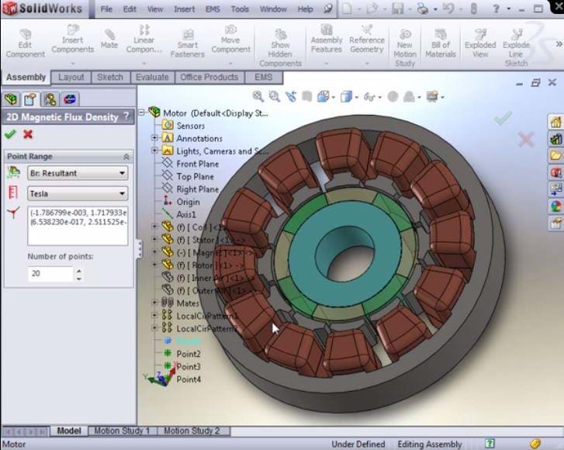Click the green checkmark OK icon
This screenshot has height=450, width=564.
[10, 134]
